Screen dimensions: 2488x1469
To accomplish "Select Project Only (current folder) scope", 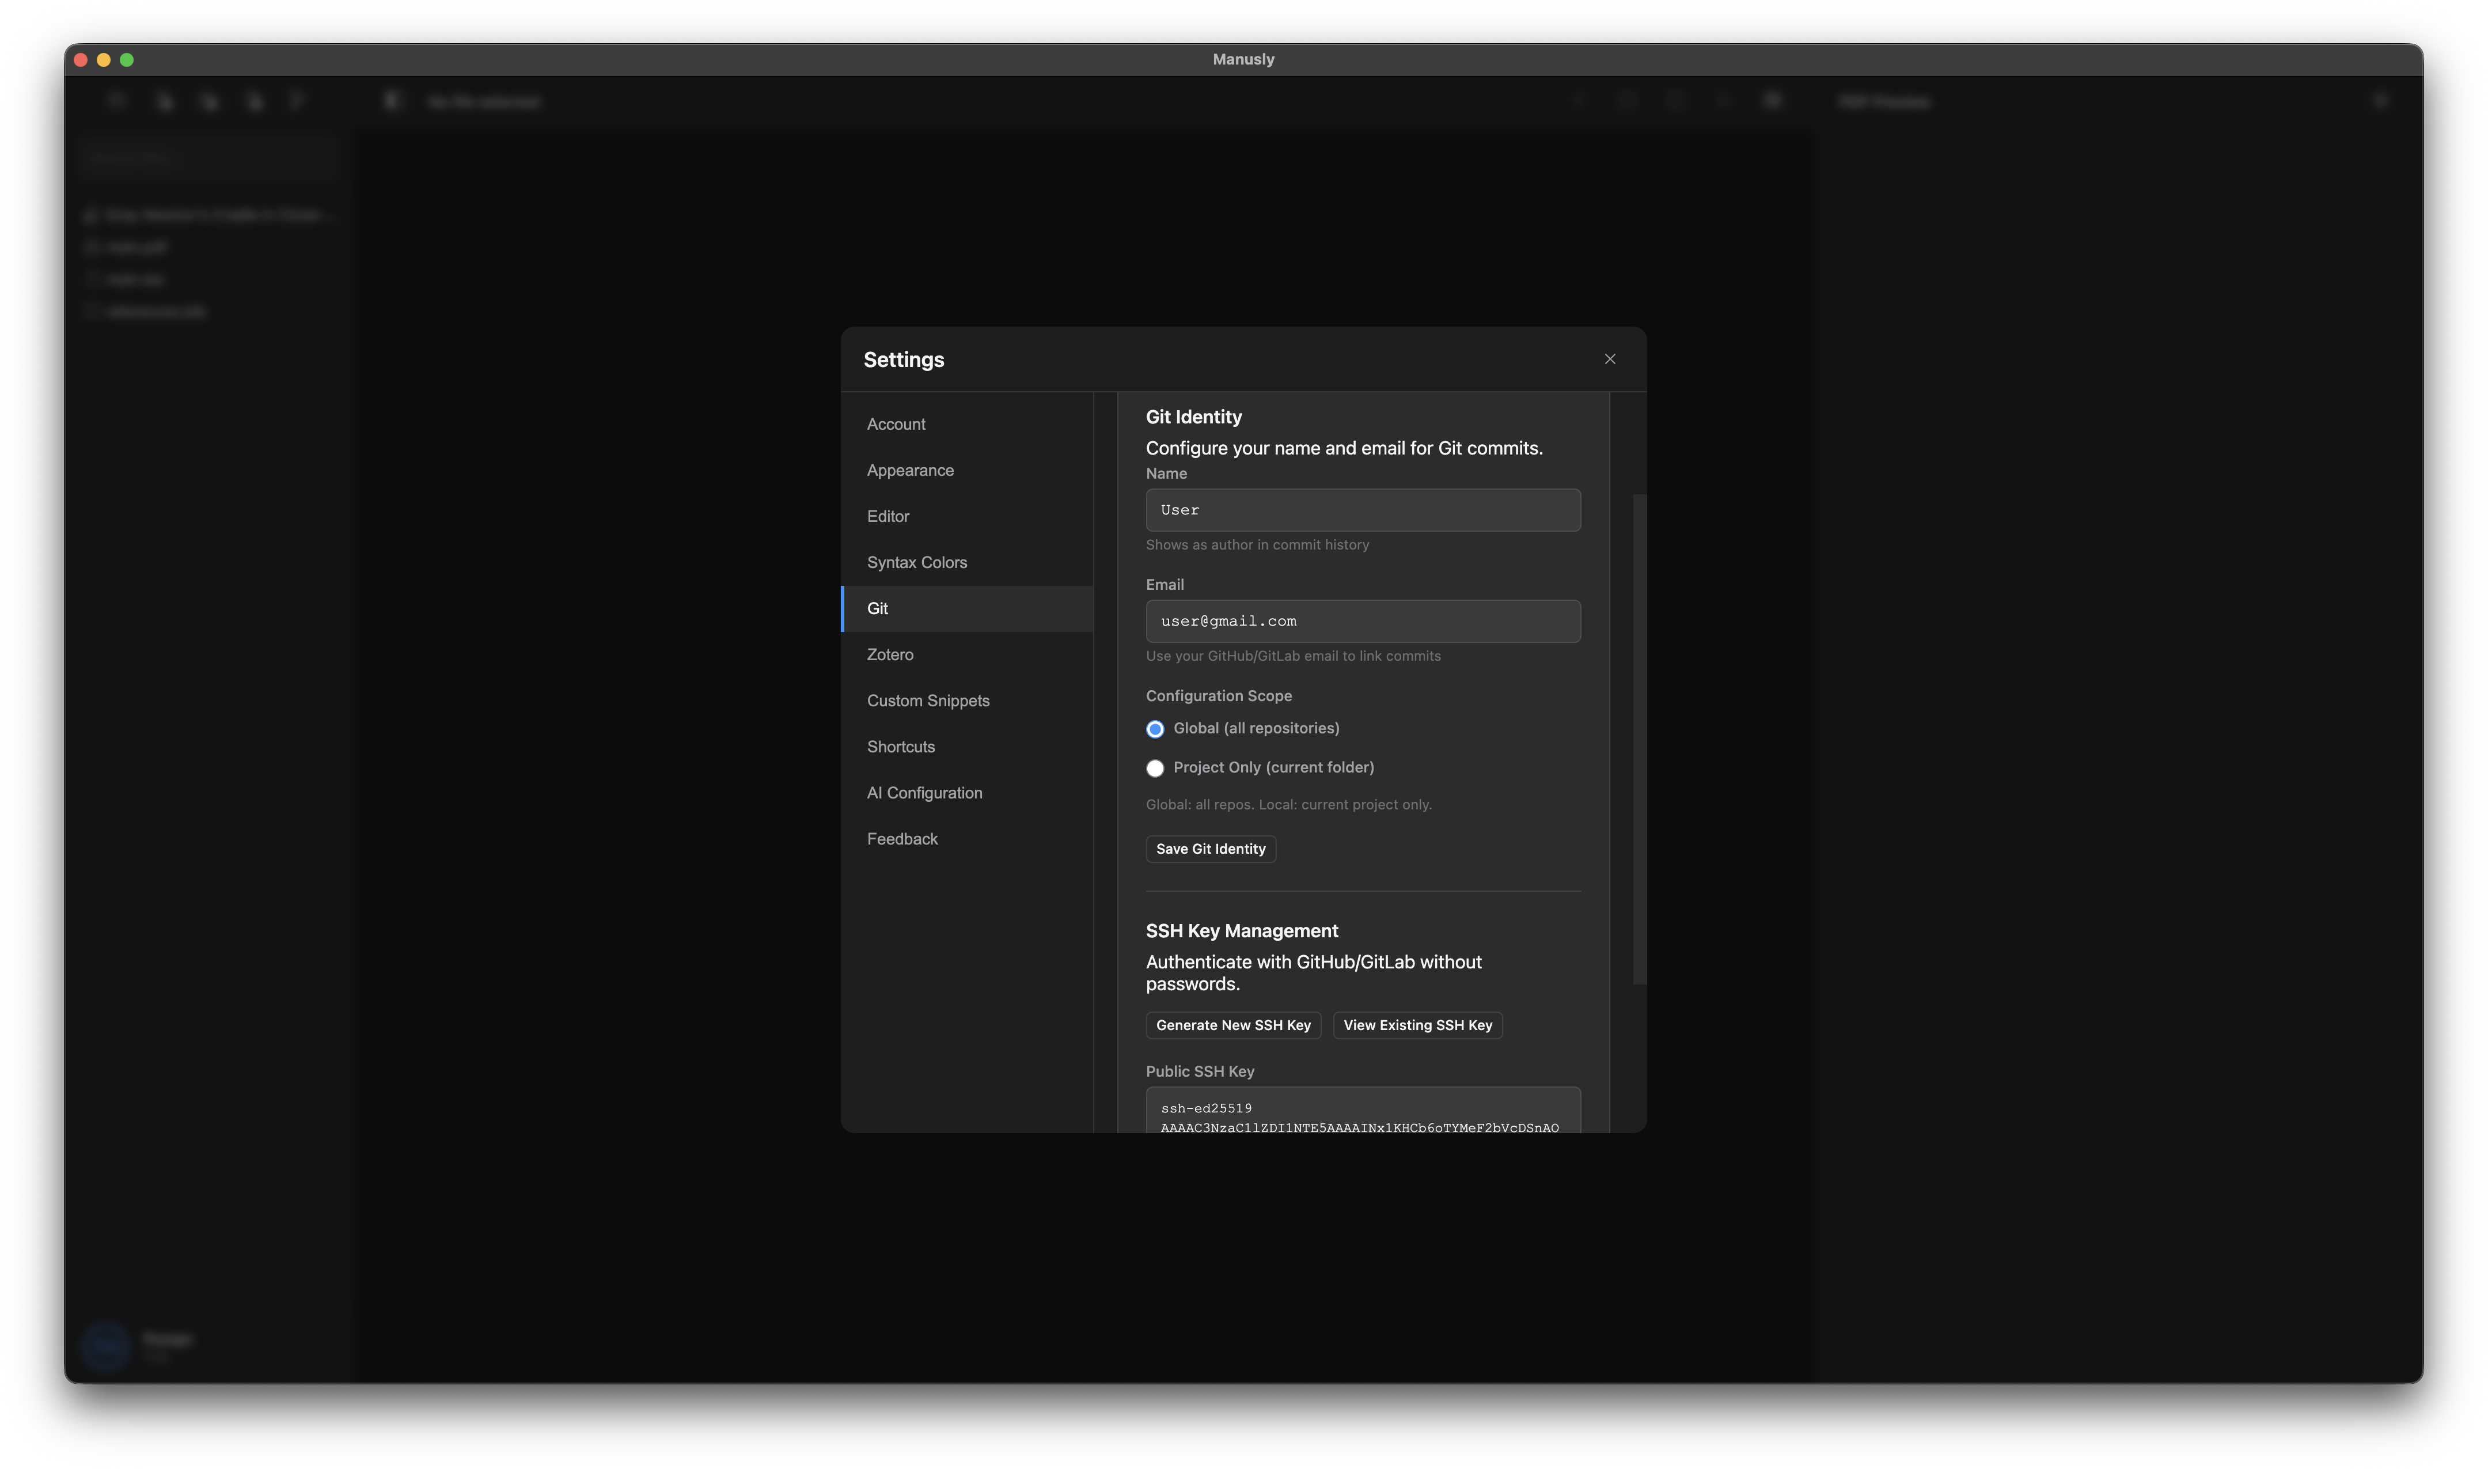I will 1155,767.
